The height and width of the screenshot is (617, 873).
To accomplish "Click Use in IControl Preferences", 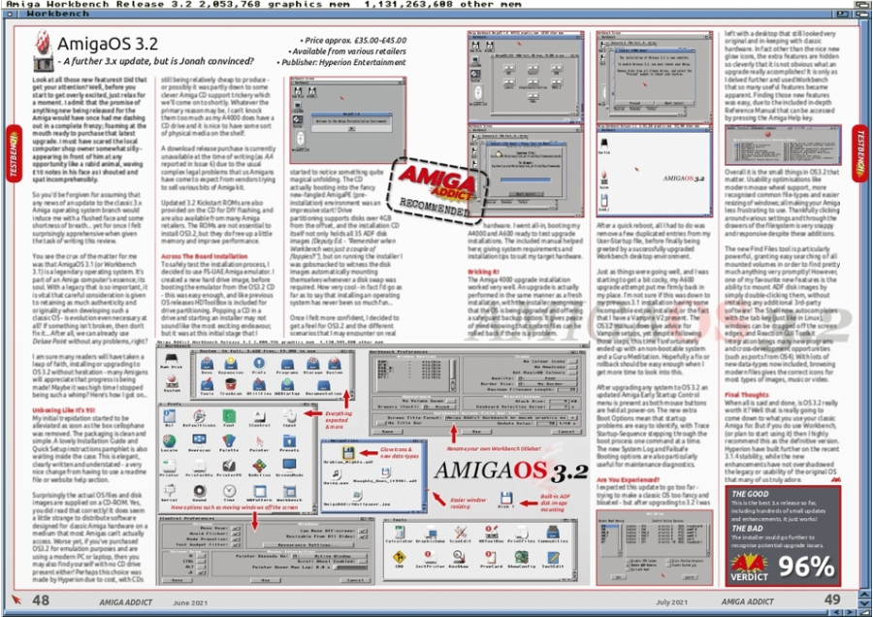I will click(x=266, y=580).
